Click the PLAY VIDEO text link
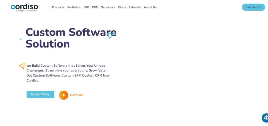 click(77, 95)
